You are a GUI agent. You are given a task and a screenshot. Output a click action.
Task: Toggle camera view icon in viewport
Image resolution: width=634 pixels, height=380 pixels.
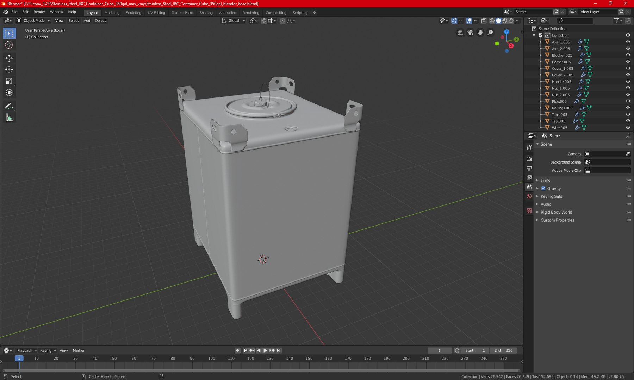pyautogui.click(x=470, y=32)
